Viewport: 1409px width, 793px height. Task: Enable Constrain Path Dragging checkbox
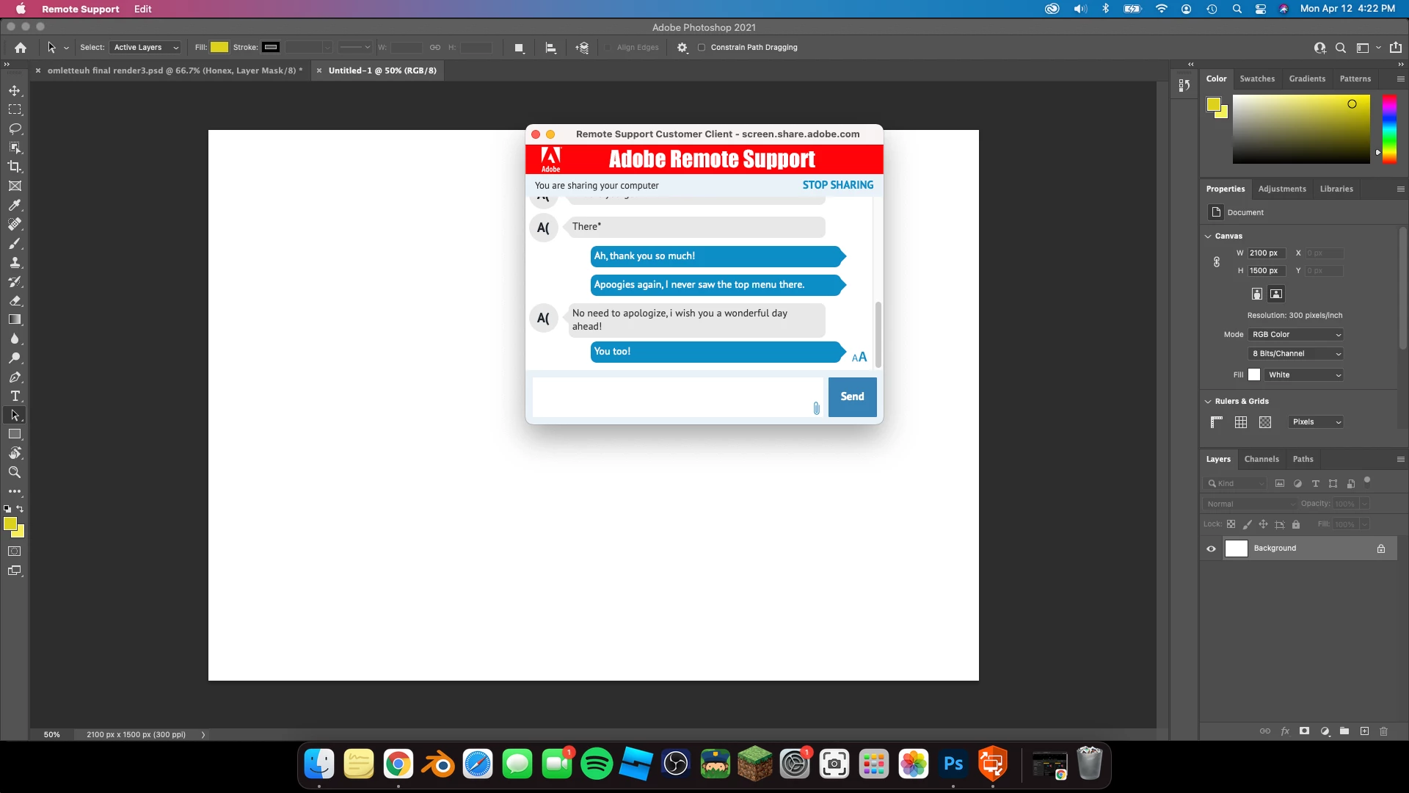click(702, 48)
